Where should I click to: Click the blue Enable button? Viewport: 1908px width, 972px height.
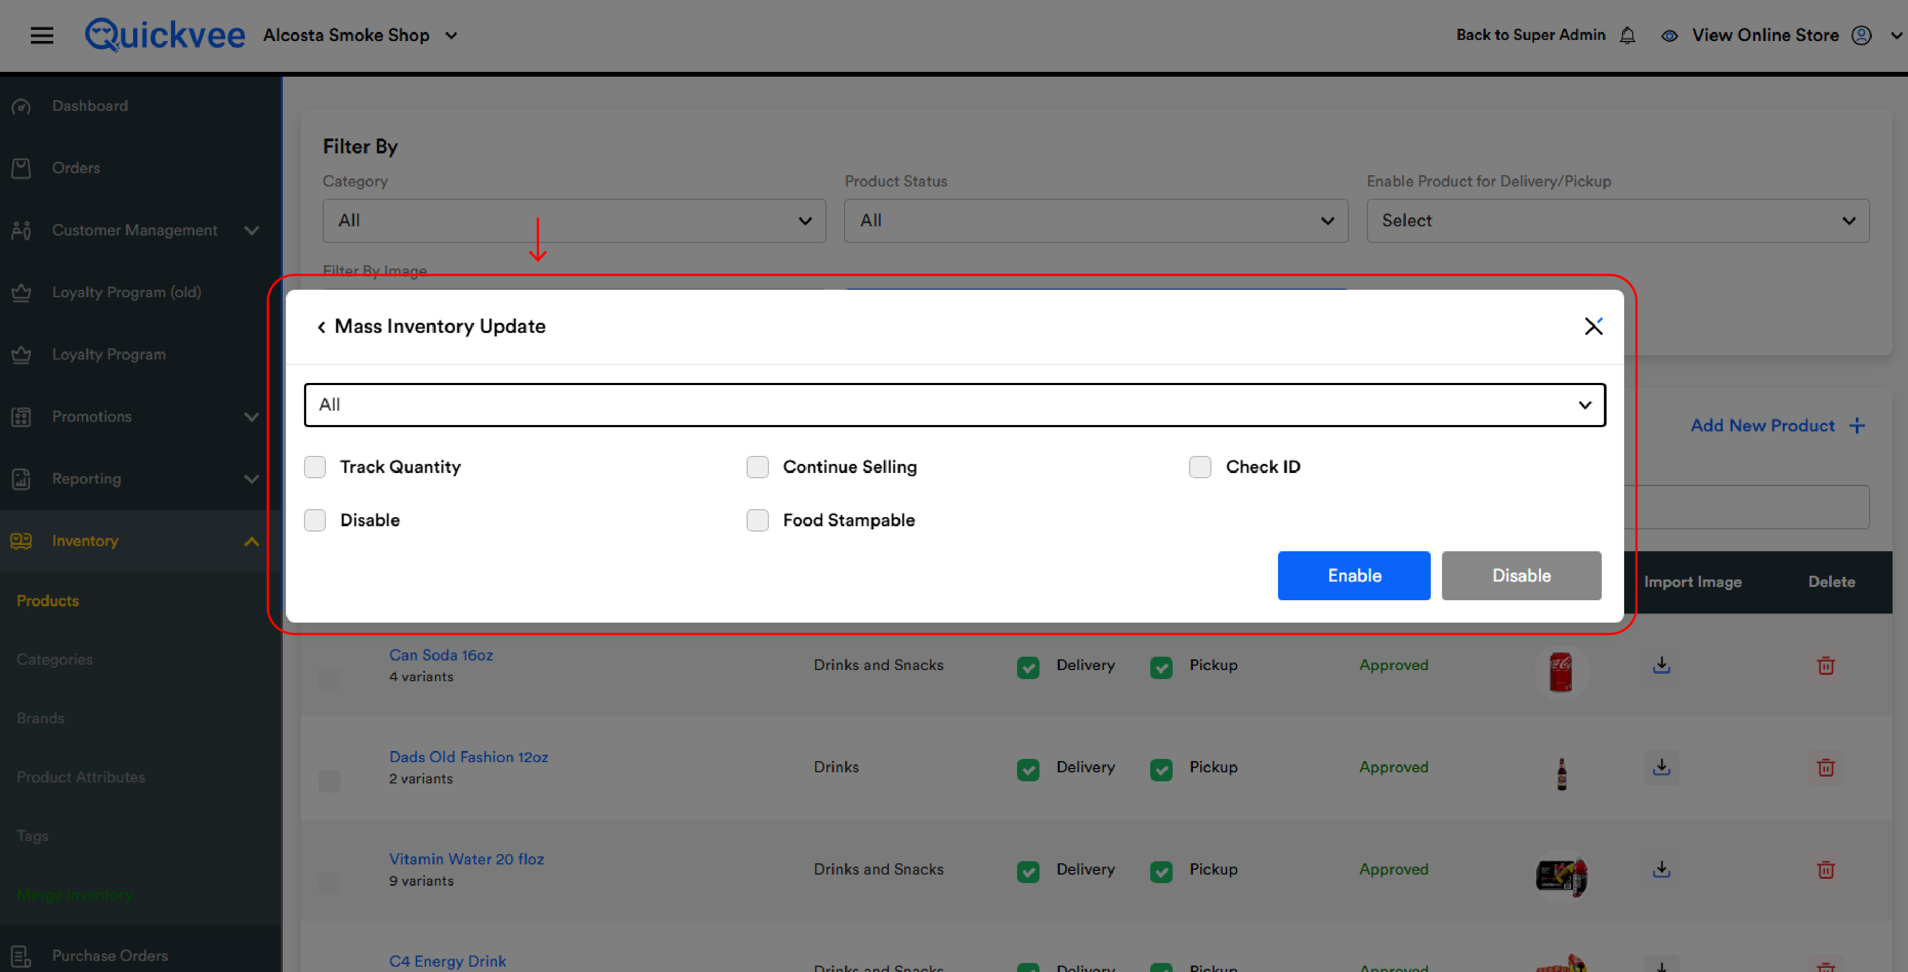(1353, 576)
